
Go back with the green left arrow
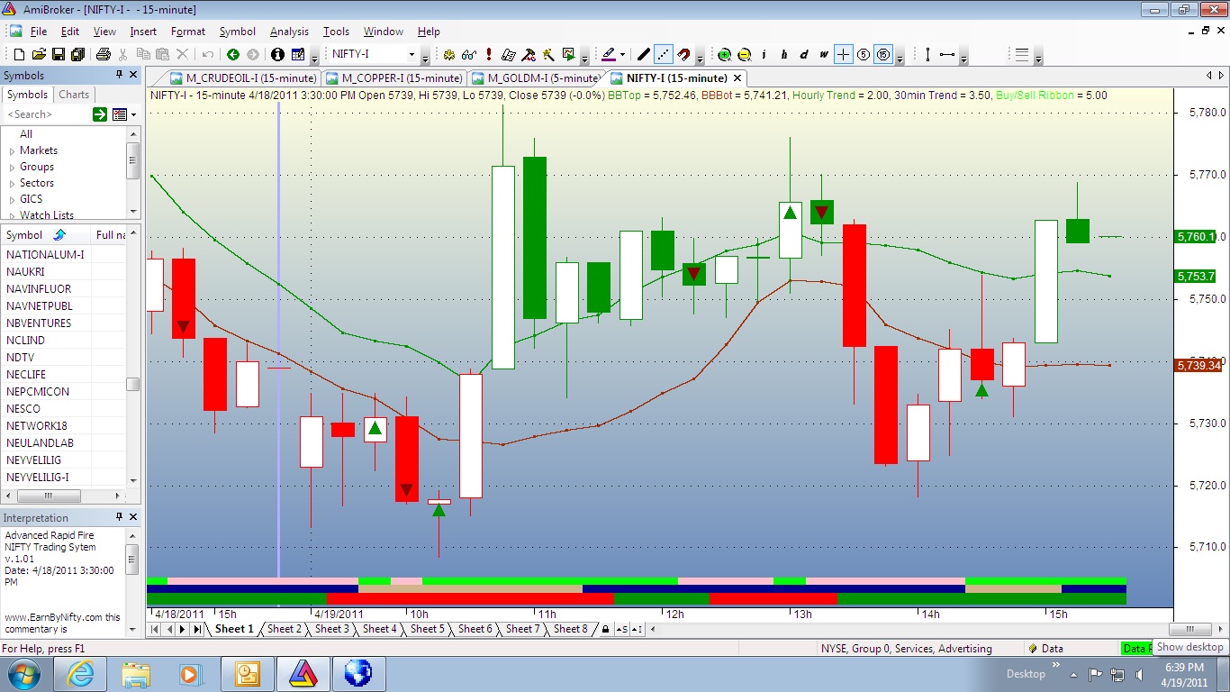(x=233, y=54)
